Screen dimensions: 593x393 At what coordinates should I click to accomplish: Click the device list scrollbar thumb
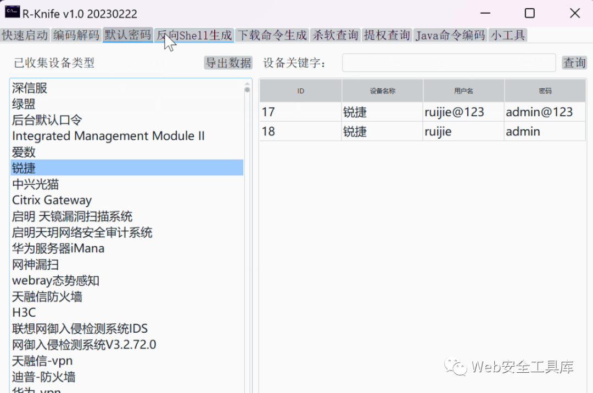pyautogui.click(x=247, y=89)
